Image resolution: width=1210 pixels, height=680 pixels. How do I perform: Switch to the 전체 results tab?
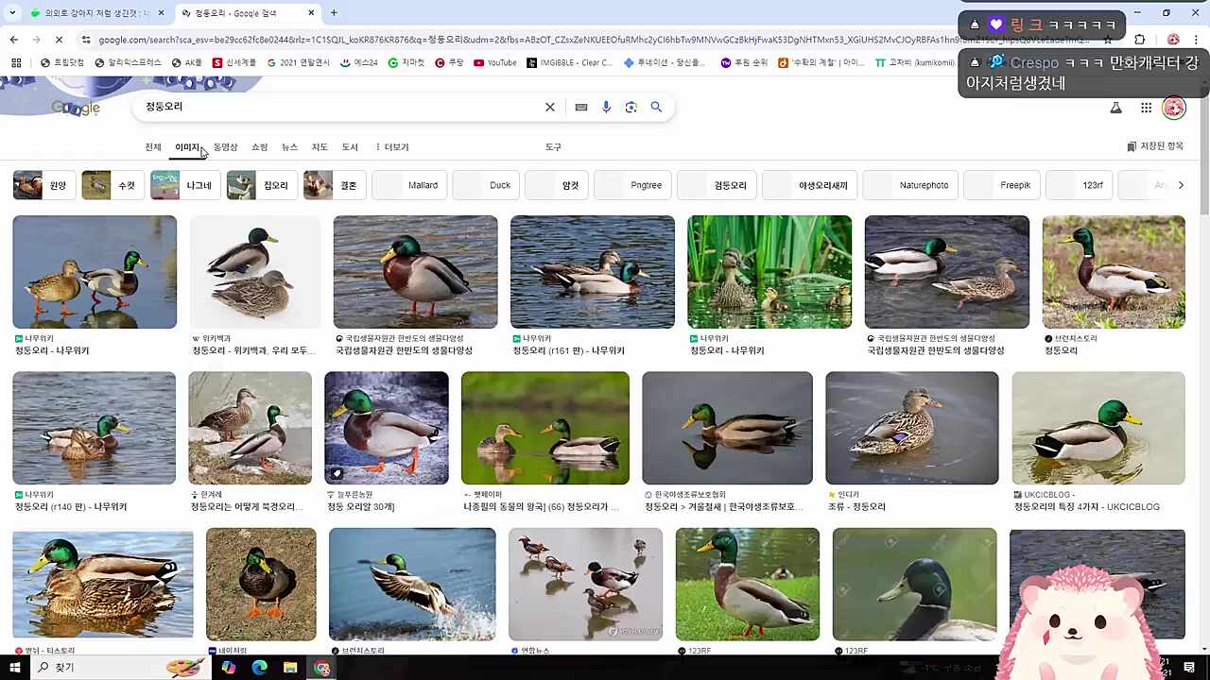coord(153,147)
